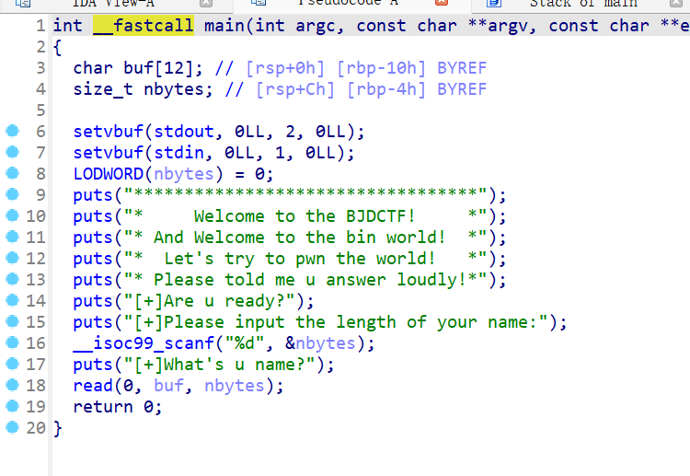
Task: Click the gutter dot at line 14
Action: click(11, 301)
